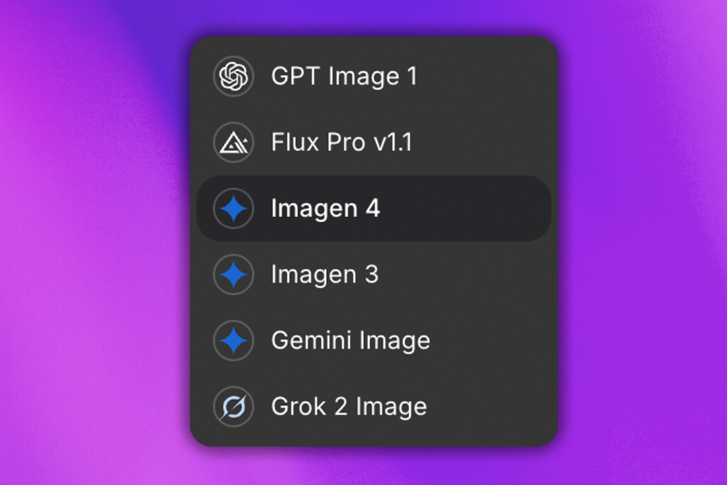Click the OpenAI logo beside GPT Image 1
The height and width of the screenshot is (485, 727).
[233, 75]
